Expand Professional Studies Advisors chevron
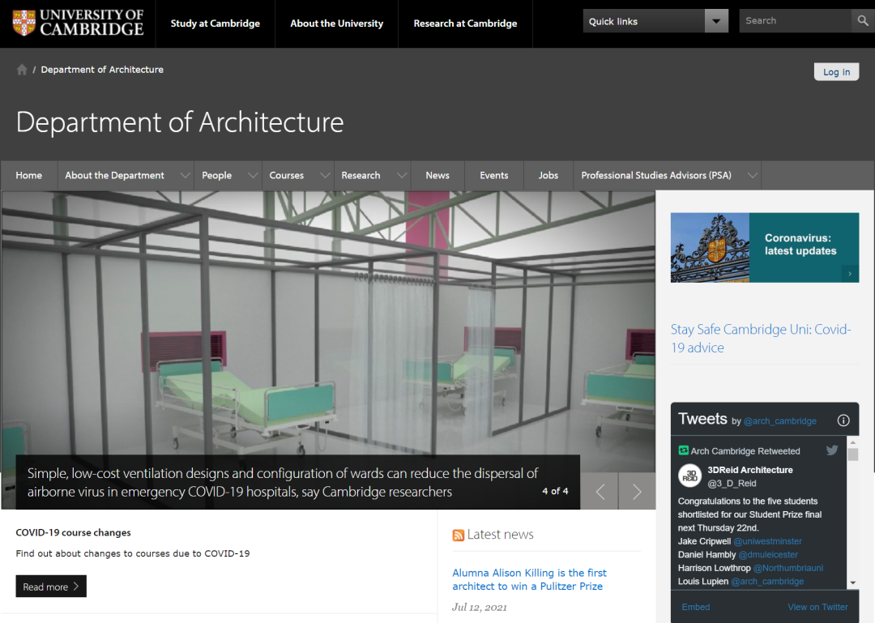 point(752,175)
